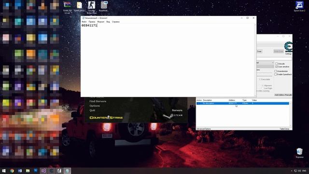
Task: Click the Type column header
Action: click(244, 100)
